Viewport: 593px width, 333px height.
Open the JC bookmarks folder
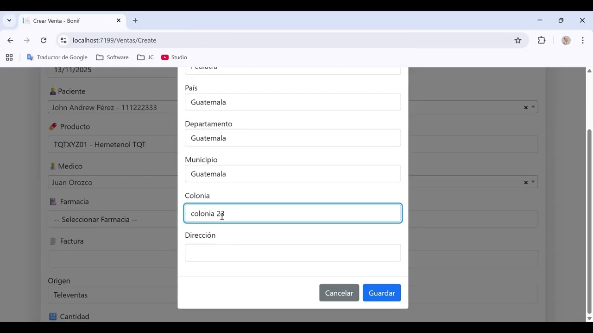[145, 57]
